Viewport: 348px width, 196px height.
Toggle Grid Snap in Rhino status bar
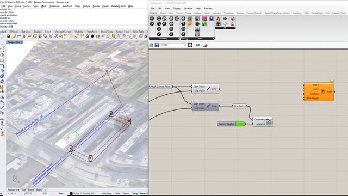click(107, 194)
